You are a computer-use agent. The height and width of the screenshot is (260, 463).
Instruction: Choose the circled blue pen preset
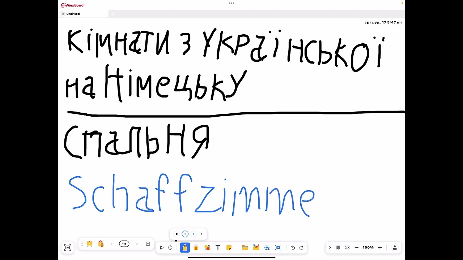pos(185,234)
